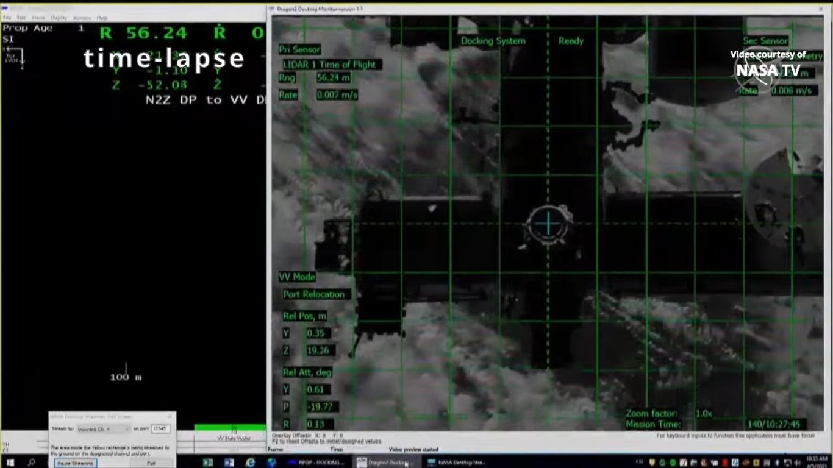Click the 'Rel Pos, m' label

(x=304, y=316)
